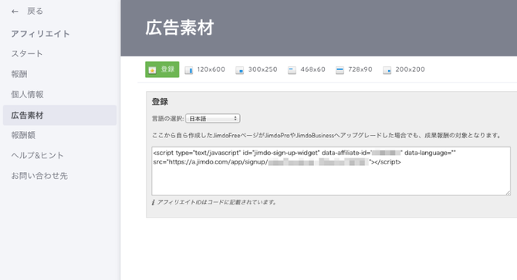This screenshot has width=517, height=280.
Task: Open the アフィリエイト sidebar heading
Action: [40, 34]
